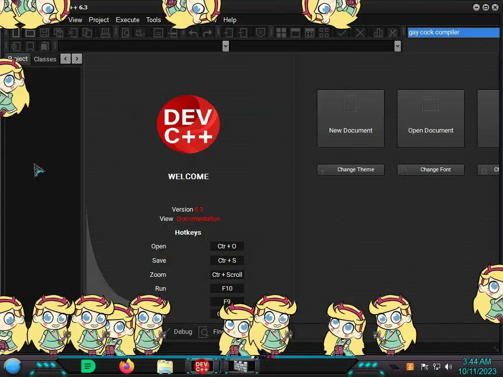This screenshot has height=377, width=503.
Task: Click the Undo arrow icon
Action: pos(193,33)
